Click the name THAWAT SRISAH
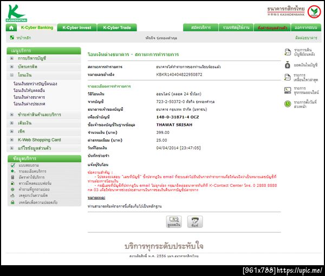 pyautogui.click(x=174, y=125)
